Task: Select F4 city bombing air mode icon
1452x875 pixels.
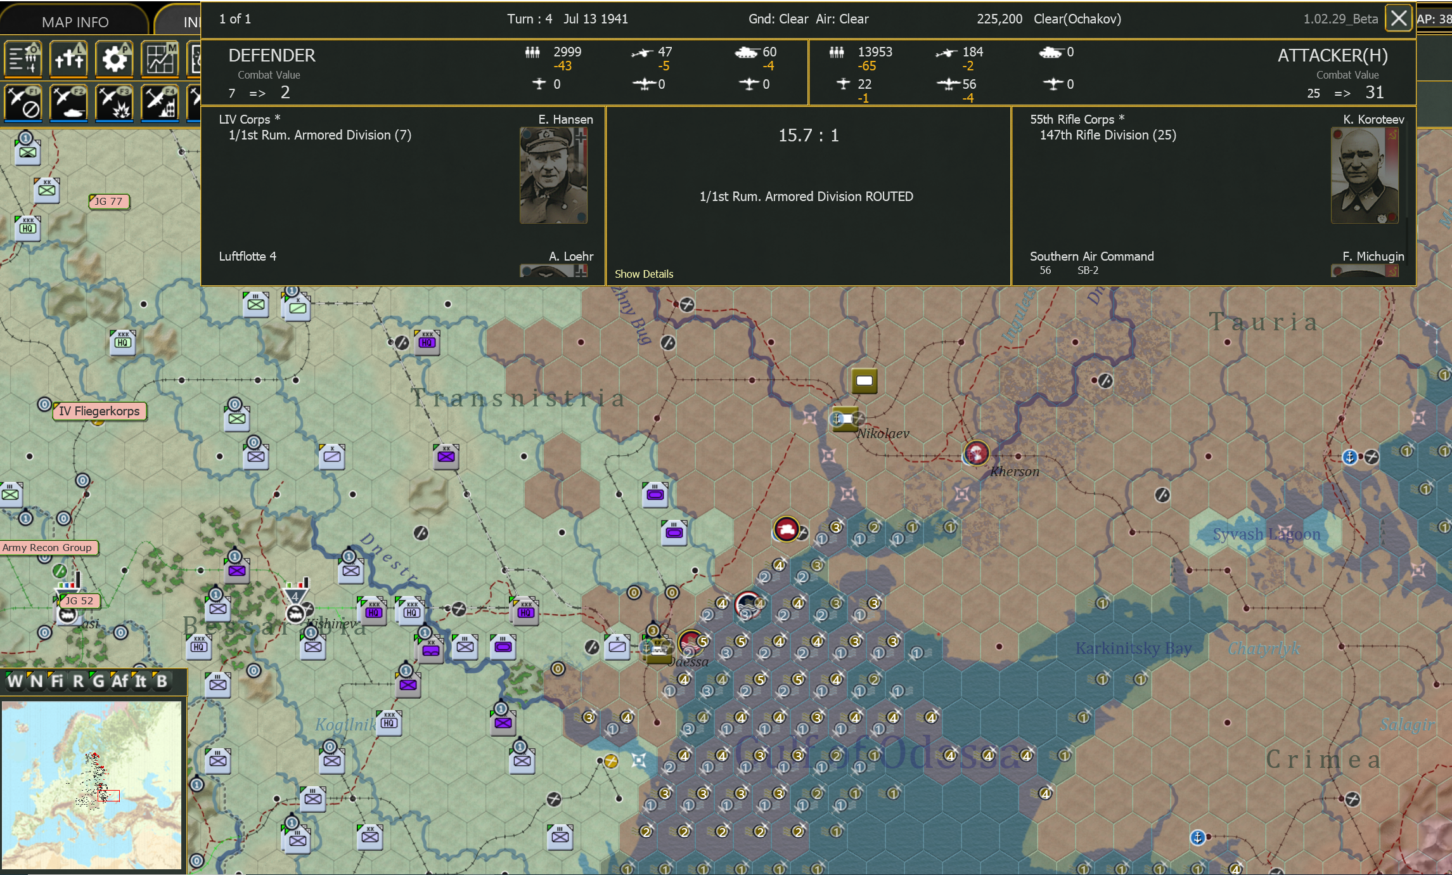Action: point(160,102)
